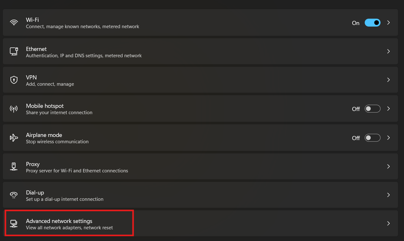The width and height of the screenshot is (404, 241).
Task: Click the chevron on the Proxy row
Action: tap(388, 167)
